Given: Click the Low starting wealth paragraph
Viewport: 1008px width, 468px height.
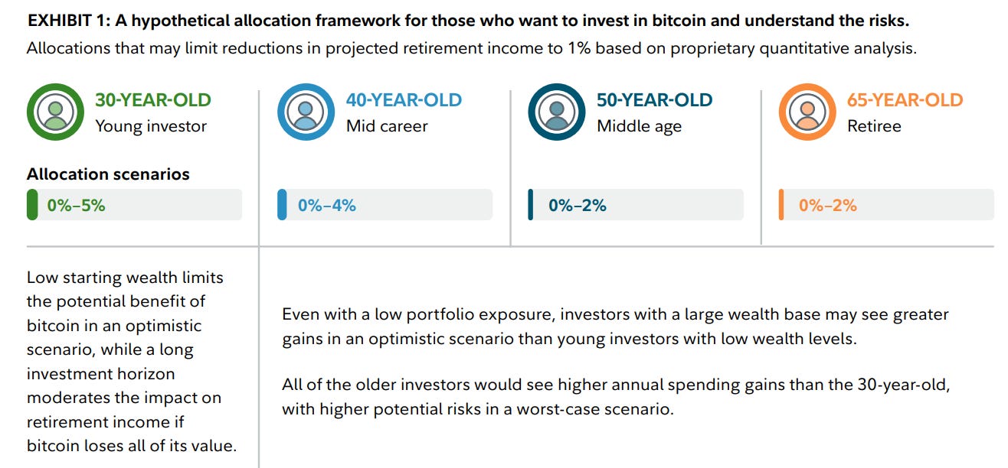Looking at the screenshot, I should (132, 362).
